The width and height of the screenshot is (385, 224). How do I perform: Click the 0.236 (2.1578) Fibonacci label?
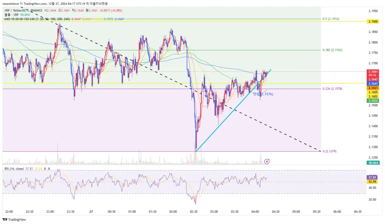tap(332, 89)
